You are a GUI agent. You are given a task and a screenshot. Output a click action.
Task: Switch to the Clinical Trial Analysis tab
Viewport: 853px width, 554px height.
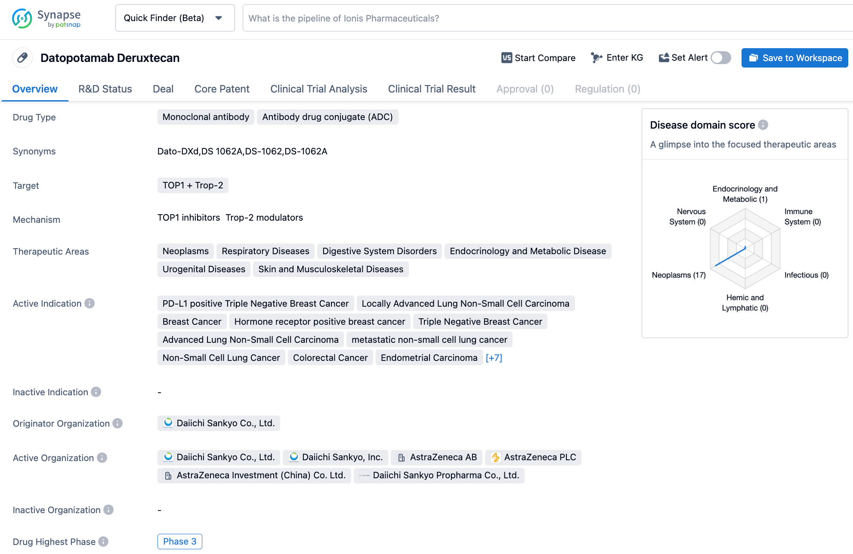318,89
